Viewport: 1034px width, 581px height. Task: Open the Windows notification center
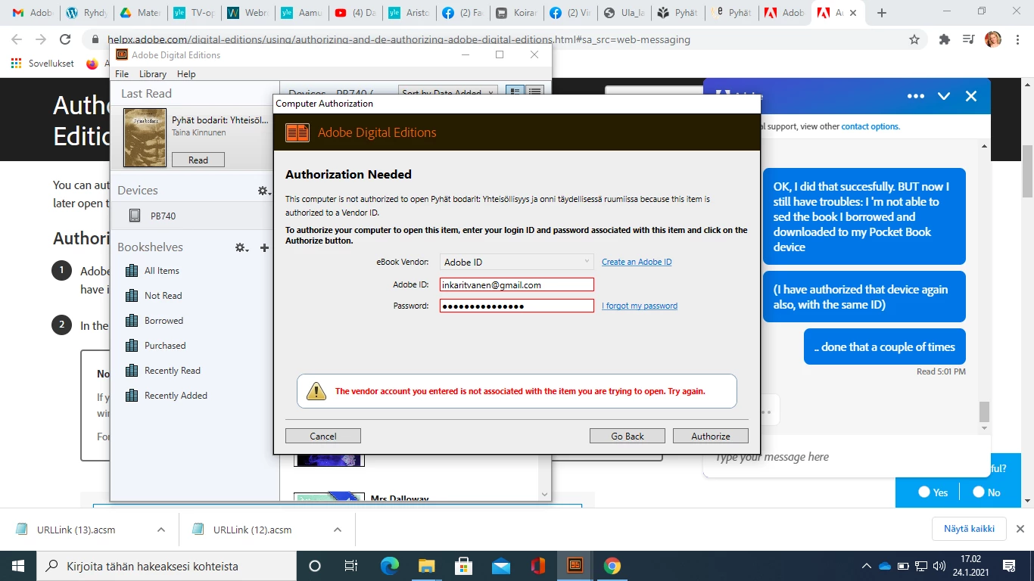tap(1008, 566)
